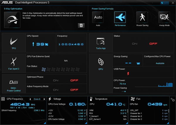Turn Optimized Phase ON
This screenshot has height=125, width=176.
coord(55,80)
